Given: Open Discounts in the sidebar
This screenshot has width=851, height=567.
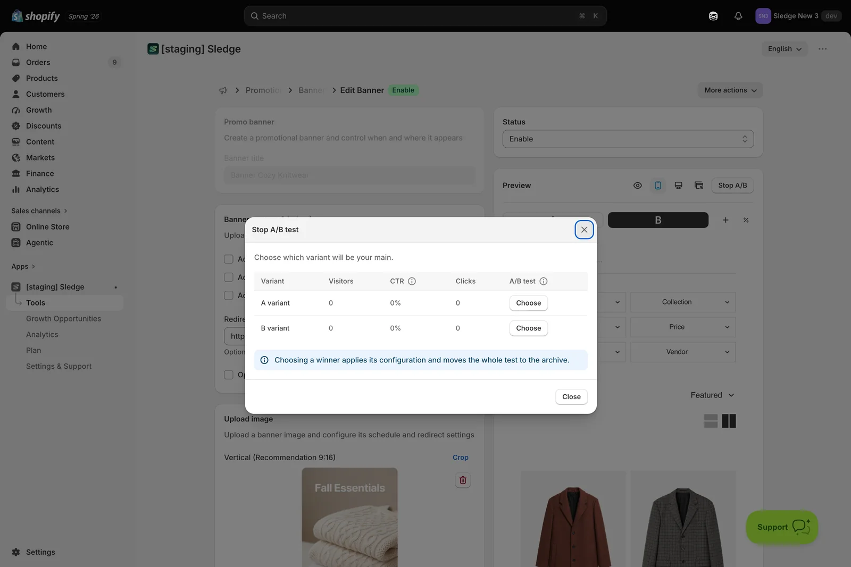Looking at the screenshot, I should click(x=44, y=126).
